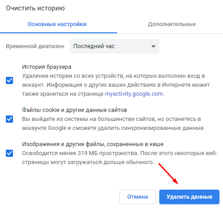Select the Файлы cookie и другие данные сайтов heading
This screenshot has height=209, width=223.
click(x=74, y=110)
